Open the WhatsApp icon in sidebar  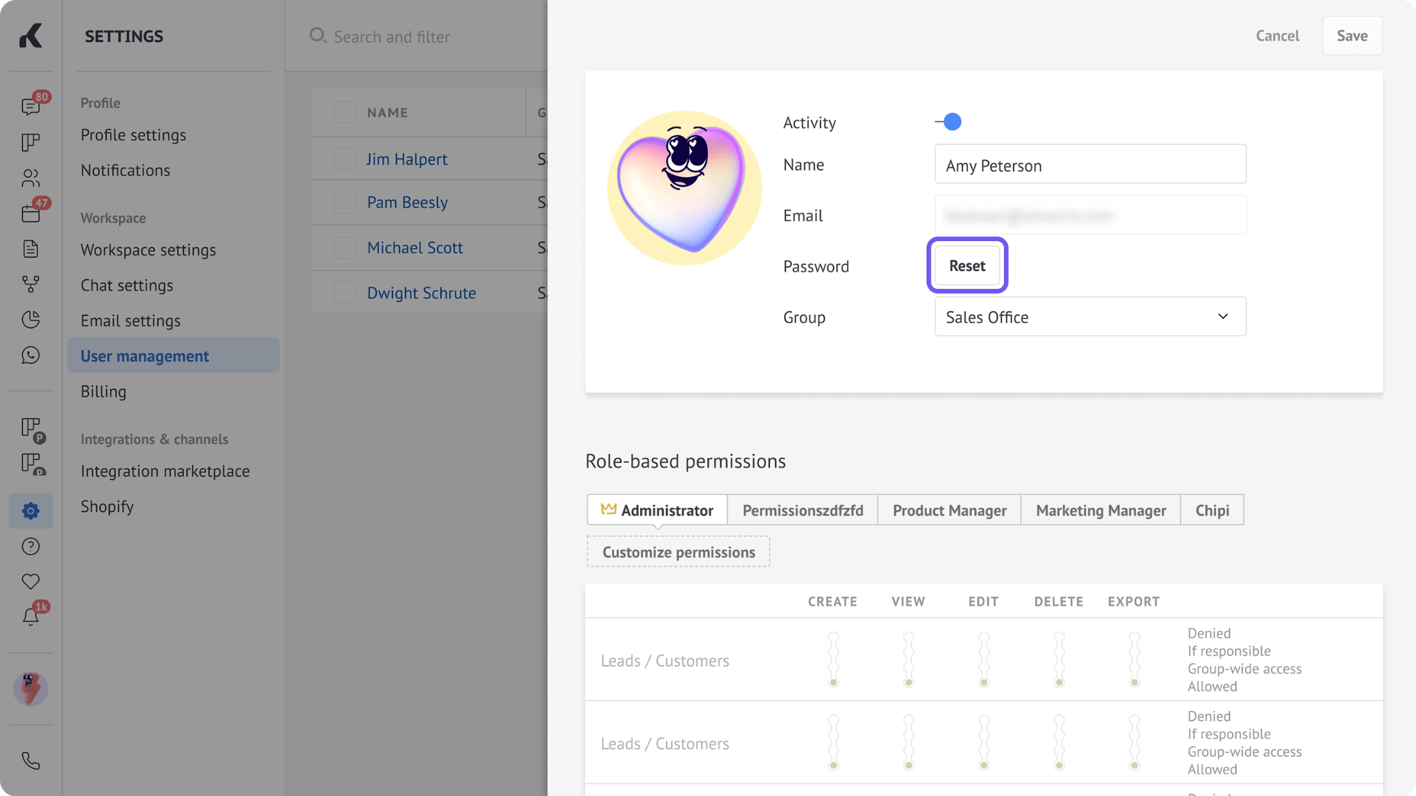click(31, 355)
